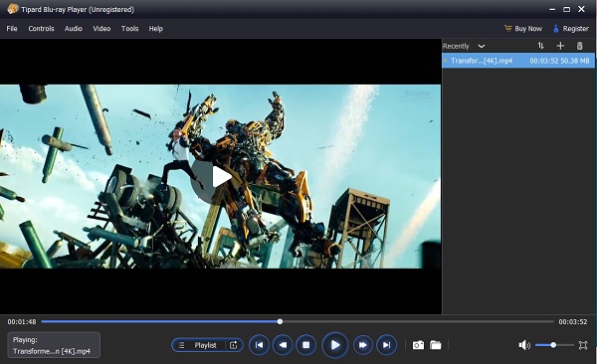The height and width of the screenshot is (364, 597).
Task: Open the Video menu
Action: coord(101,29)
